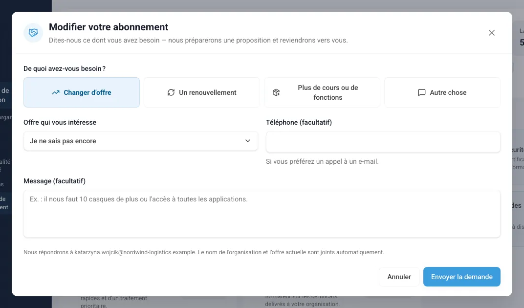Click the handshake icon in dialog header
The image size is (524, 308).
33,33
